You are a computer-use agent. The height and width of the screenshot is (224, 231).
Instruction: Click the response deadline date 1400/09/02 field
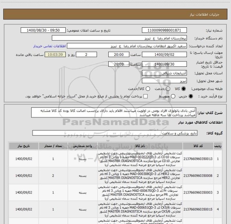pos(164,55)
